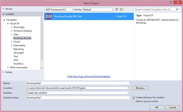Switch to small icons grid view

(117, 10)
